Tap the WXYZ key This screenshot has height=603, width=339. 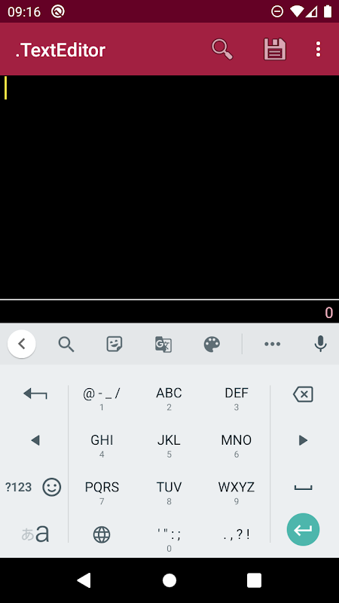237,492
